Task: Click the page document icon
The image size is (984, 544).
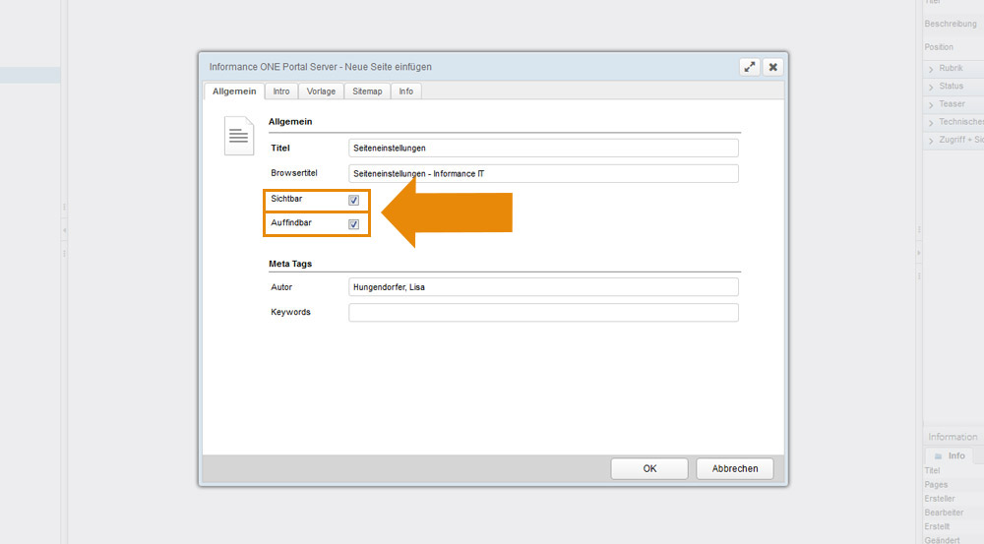Action: pyautogui.click(x=239, y=136)
